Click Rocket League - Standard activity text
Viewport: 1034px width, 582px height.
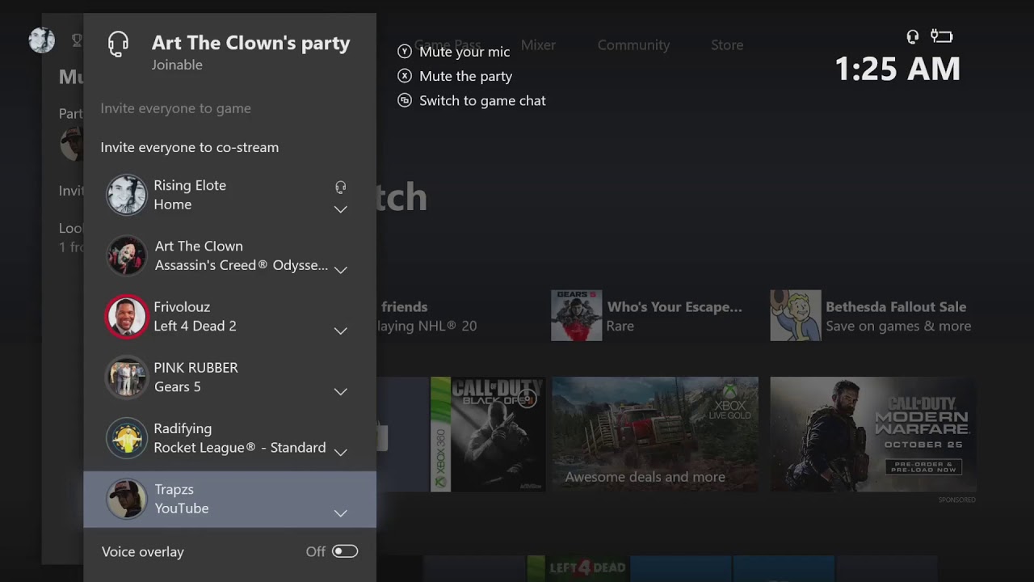[x=240, y=448]
